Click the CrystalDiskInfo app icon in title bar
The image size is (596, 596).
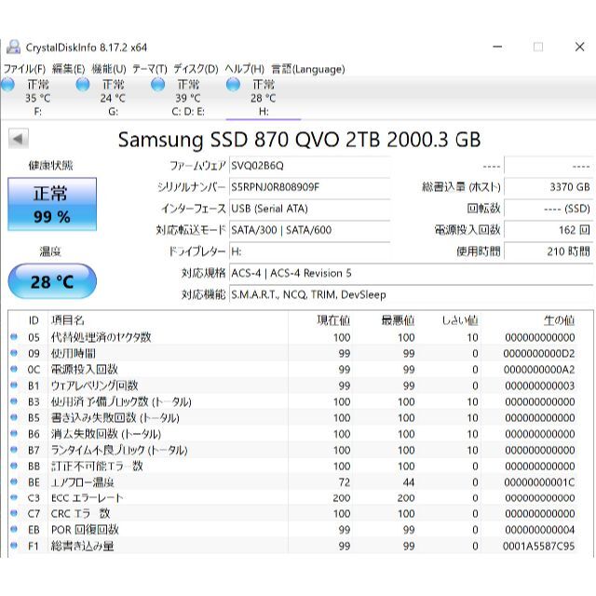(13, 47)
